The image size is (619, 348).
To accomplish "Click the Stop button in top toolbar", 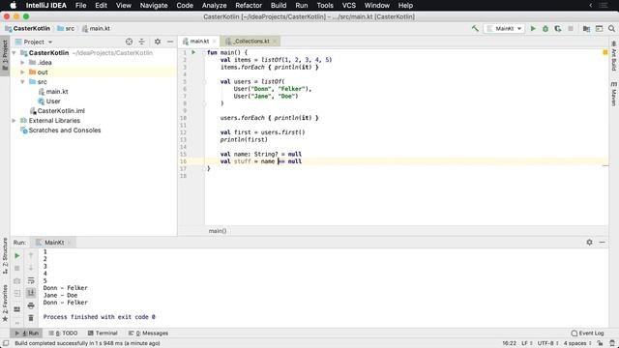I will click(571, 28).
